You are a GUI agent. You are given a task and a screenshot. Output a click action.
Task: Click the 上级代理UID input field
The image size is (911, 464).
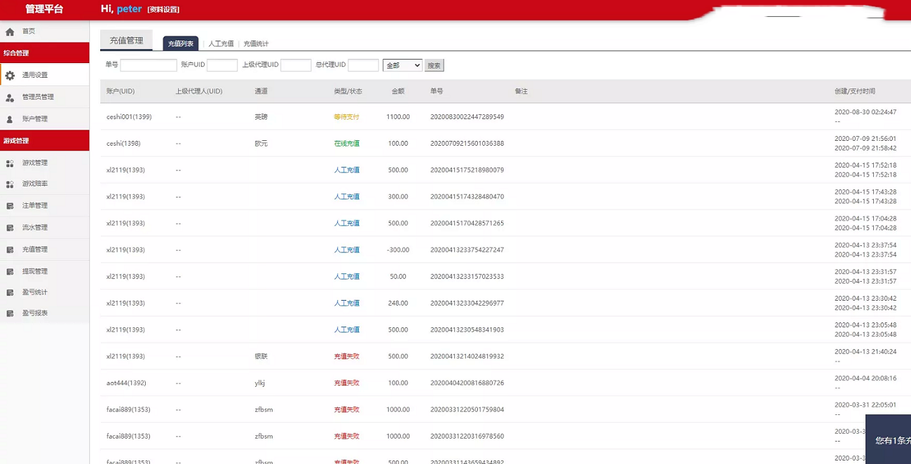click(296, 65)
